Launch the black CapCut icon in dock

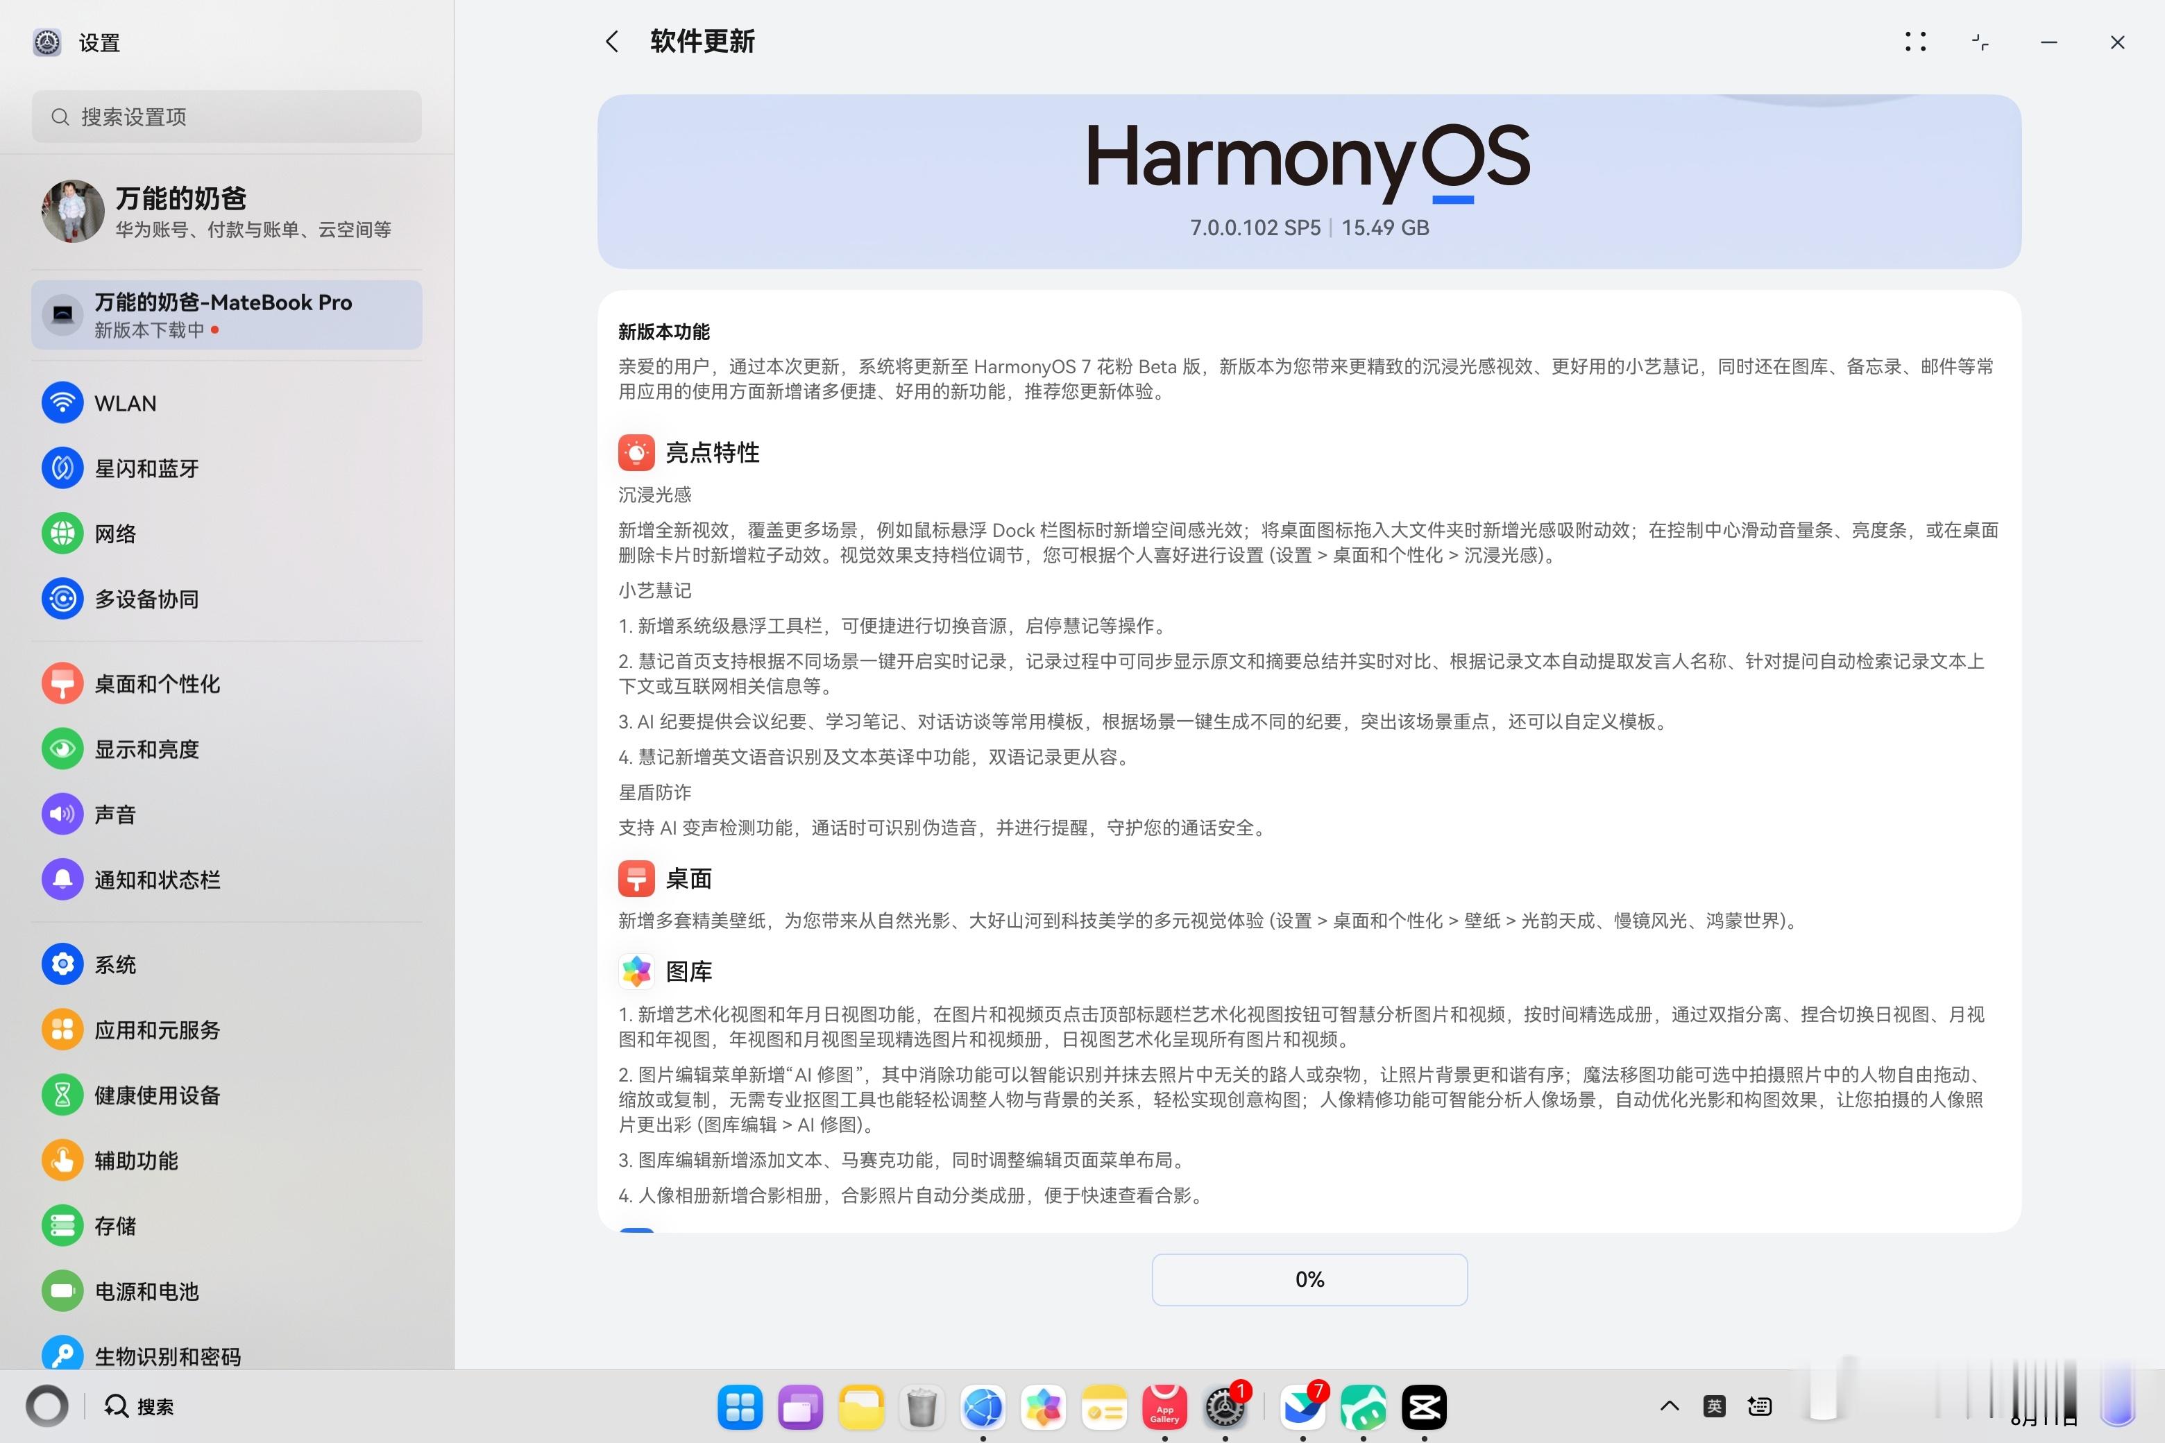click(x=1424, y=1407)
